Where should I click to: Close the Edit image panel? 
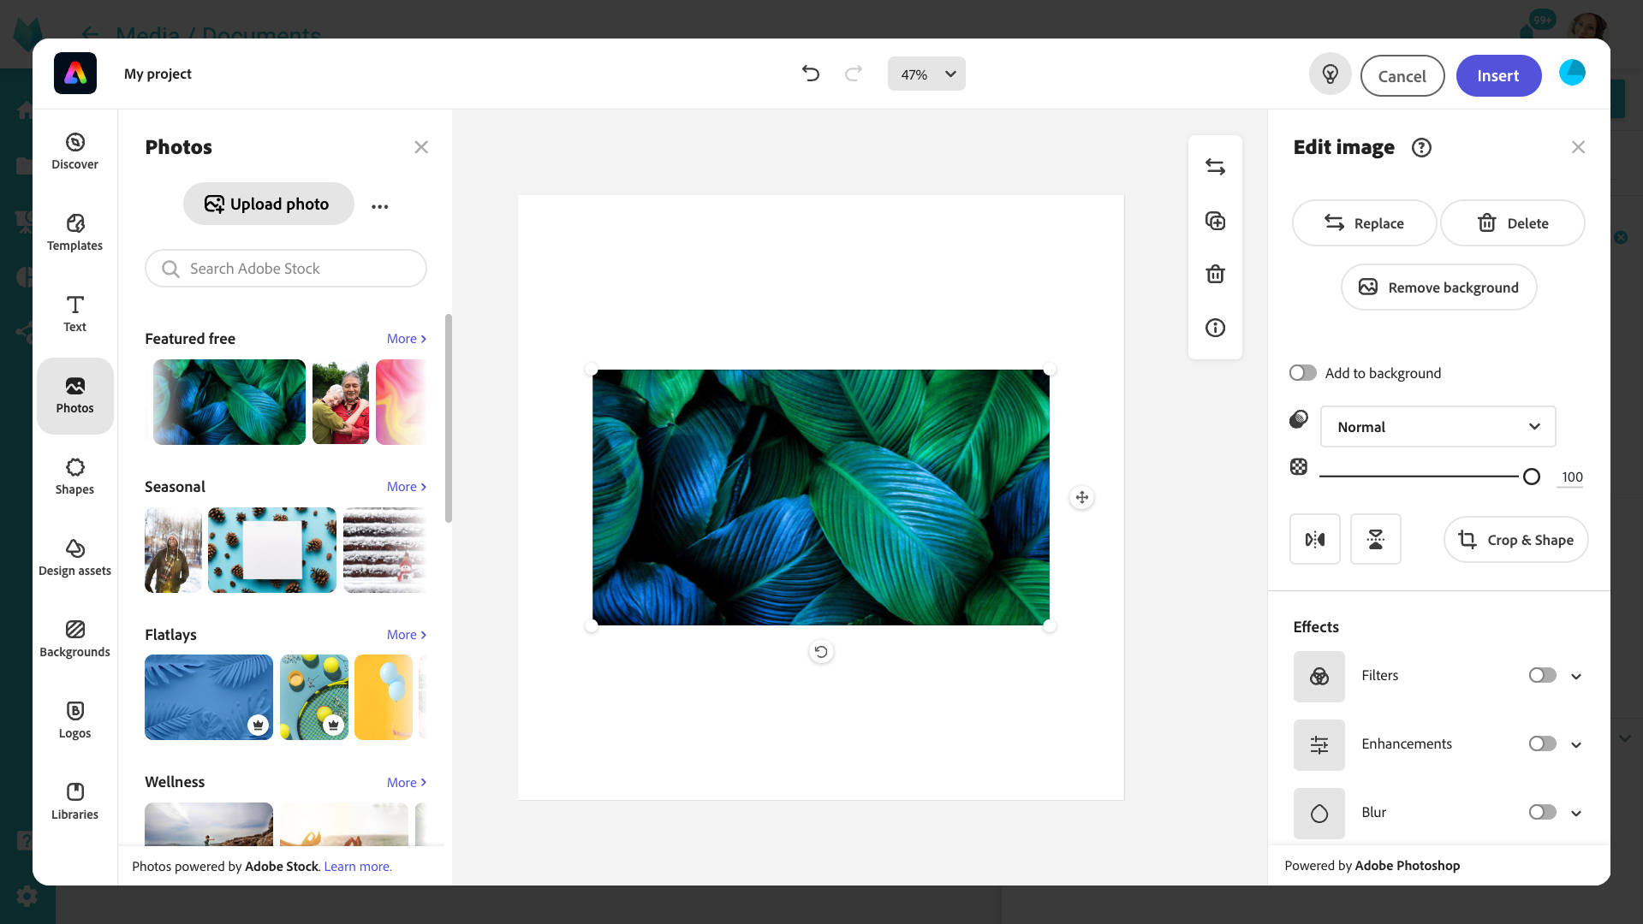click(1578, 147)
